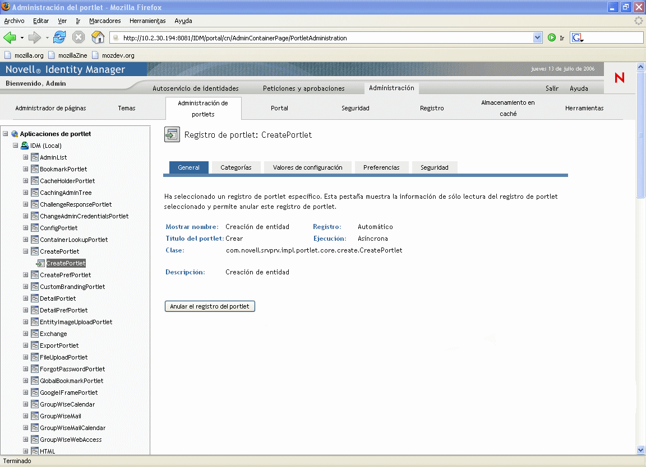Click the ConfigPortlet icon in tree
The height and width of the screenshot is (467, 646).
pos(35,228)
